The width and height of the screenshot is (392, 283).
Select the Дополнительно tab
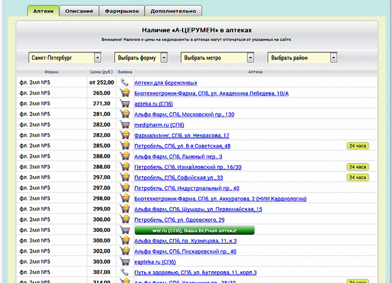pyautogui.click(x=173, y=11)
